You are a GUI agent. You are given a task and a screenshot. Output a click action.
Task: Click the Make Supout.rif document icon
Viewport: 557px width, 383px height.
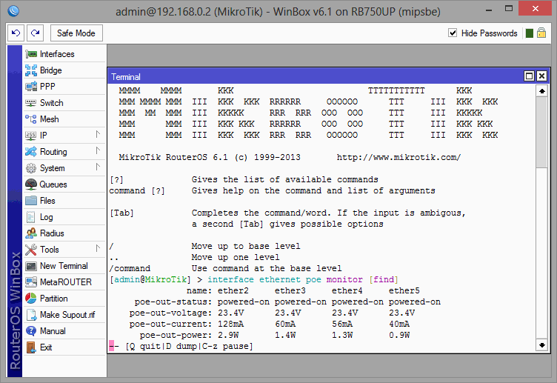pos(31,315)
